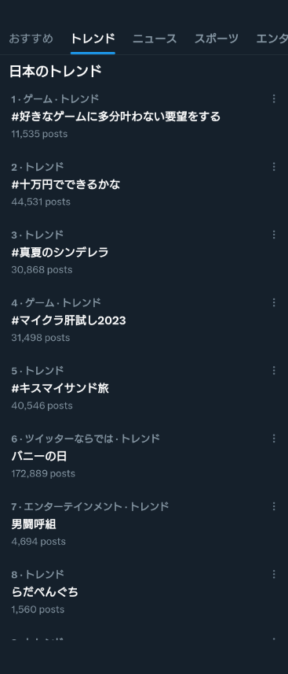The image size is (288, 674).
Task: Open more options for trend #マイクラ肝試し2023
Action: point(274,302)
